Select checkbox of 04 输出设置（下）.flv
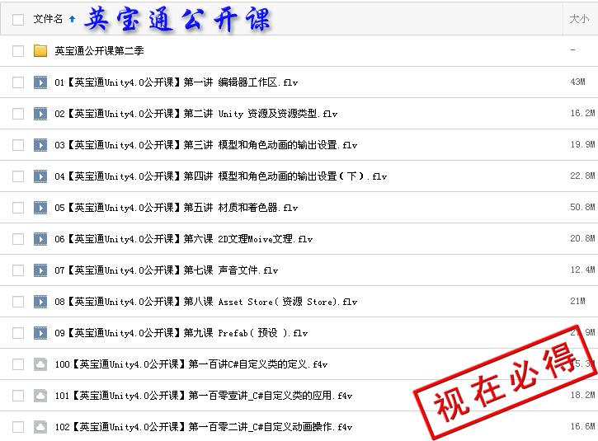The image size is (598, 441). coord(18,176)
